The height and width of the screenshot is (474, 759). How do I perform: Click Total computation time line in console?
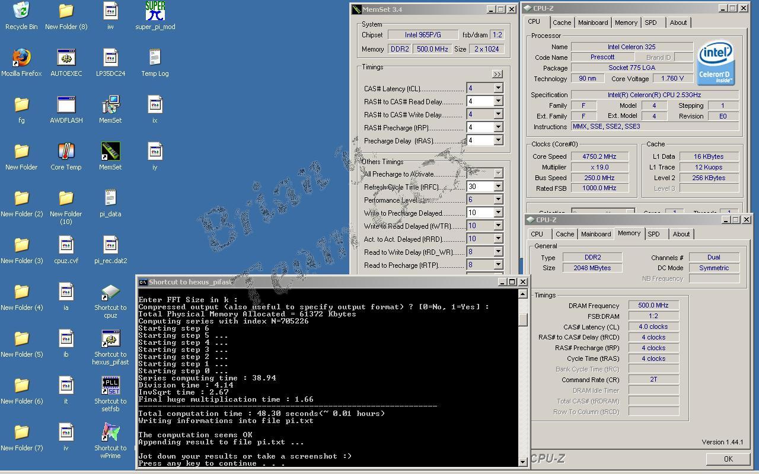pyautogui.click(x=261, y=414)
